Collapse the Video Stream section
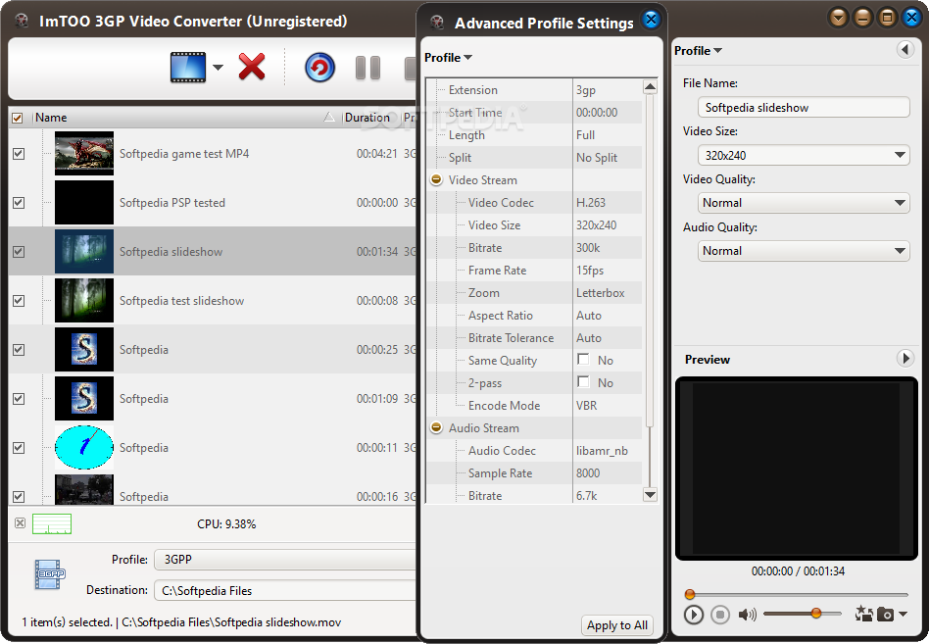929x644 pixels. tap(437, 179)
